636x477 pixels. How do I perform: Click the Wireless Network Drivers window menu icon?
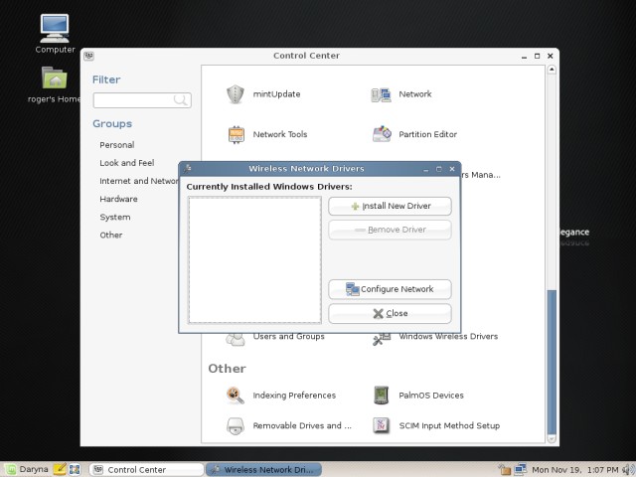coord(187,169)
